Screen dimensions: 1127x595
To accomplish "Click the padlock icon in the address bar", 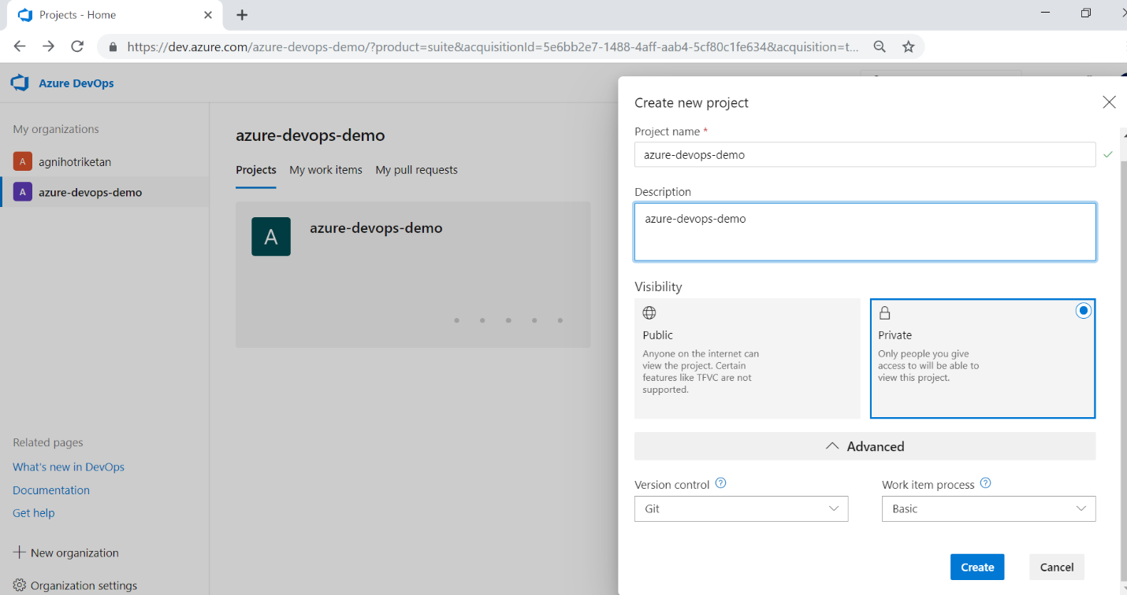I will coord(113,46).
